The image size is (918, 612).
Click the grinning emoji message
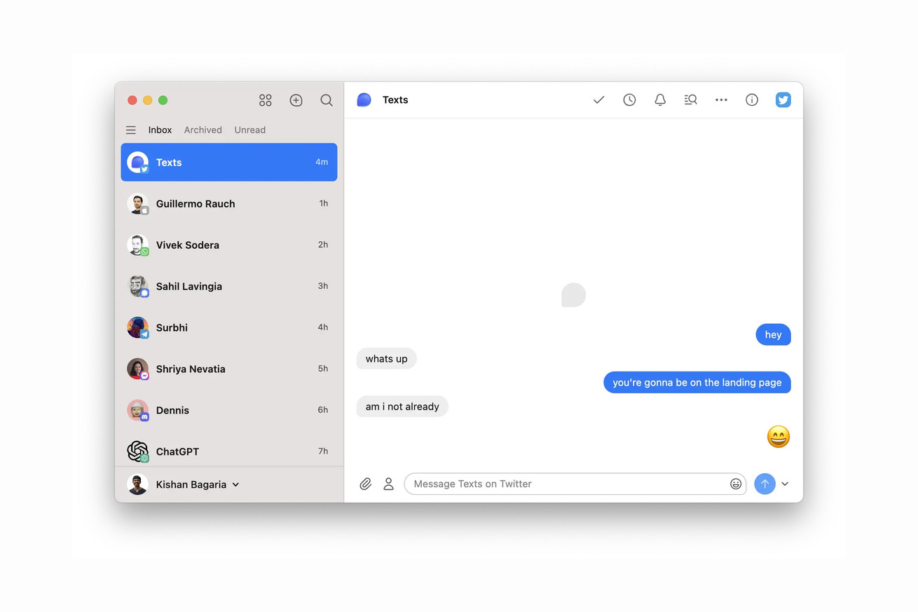[779, 437]
